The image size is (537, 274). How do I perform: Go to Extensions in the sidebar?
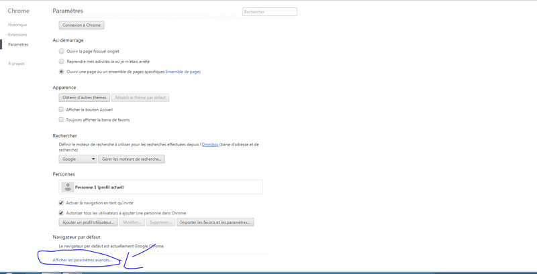tap(17, 35)
